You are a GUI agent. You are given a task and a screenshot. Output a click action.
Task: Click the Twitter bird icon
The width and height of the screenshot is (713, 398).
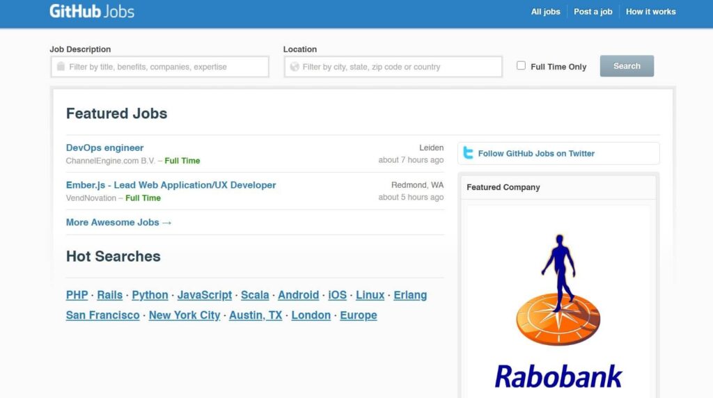pos(468,153)
